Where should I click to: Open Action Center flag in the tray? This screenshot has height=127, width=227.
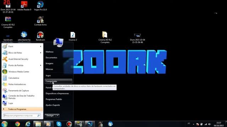pyautogui.click(x=198, y=124)
